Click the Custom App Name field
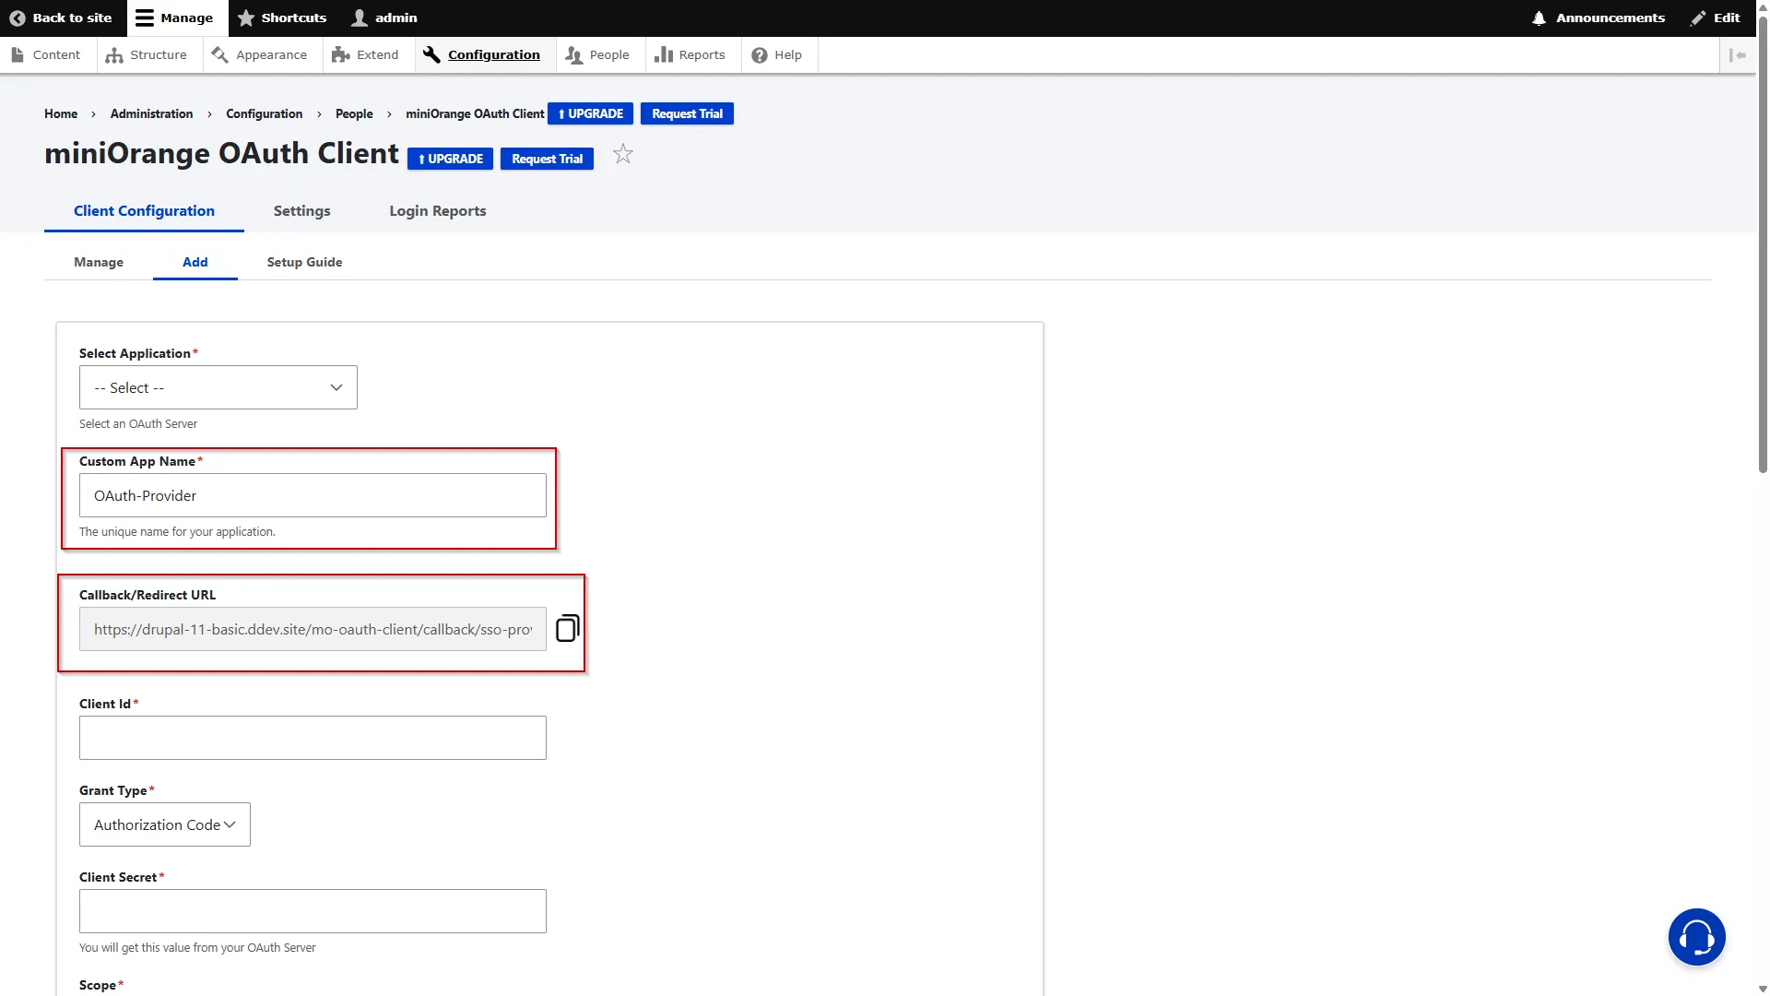This screenshot has width=1770, height=996. pos(313,495)
